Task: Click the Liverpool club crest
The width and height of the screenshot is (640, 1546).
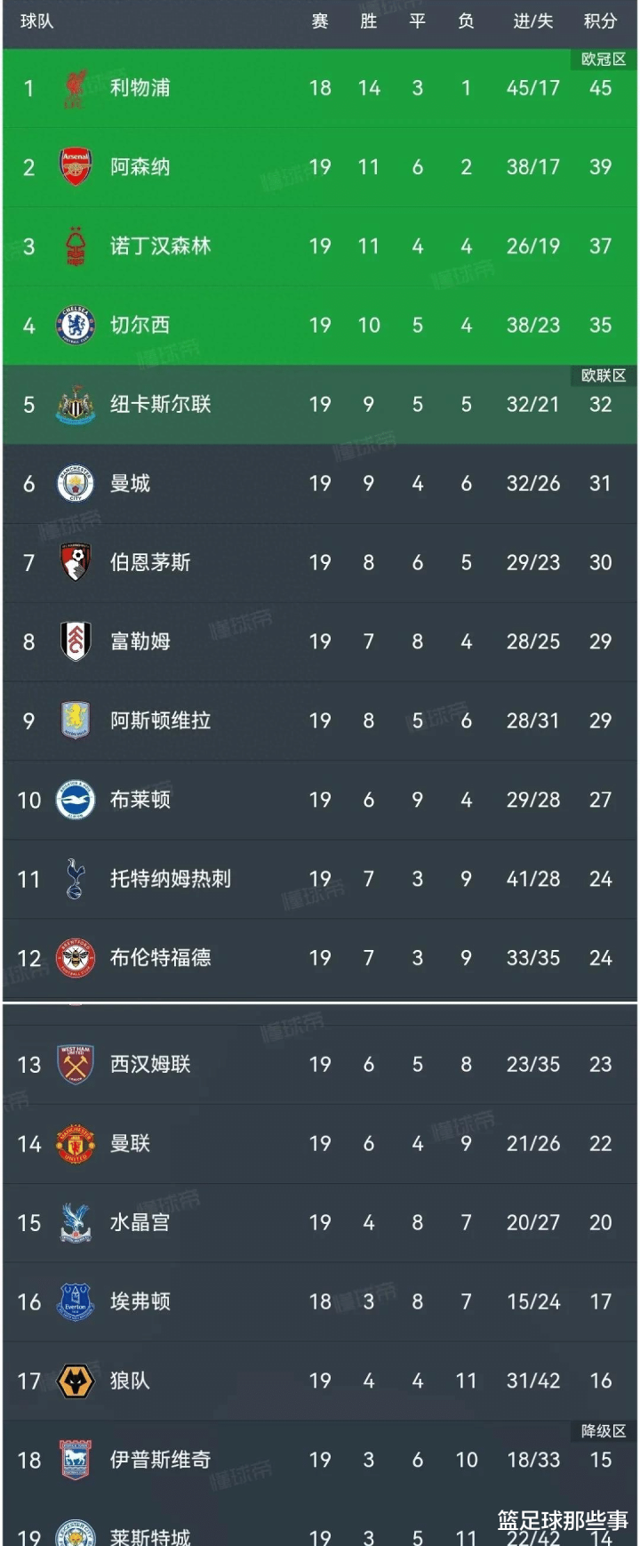Action: pyautogui.click(x=76, y=88)
